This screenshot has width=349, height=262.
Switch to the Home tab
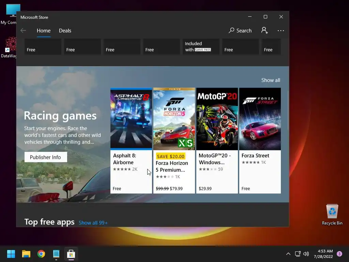(44, 30)
